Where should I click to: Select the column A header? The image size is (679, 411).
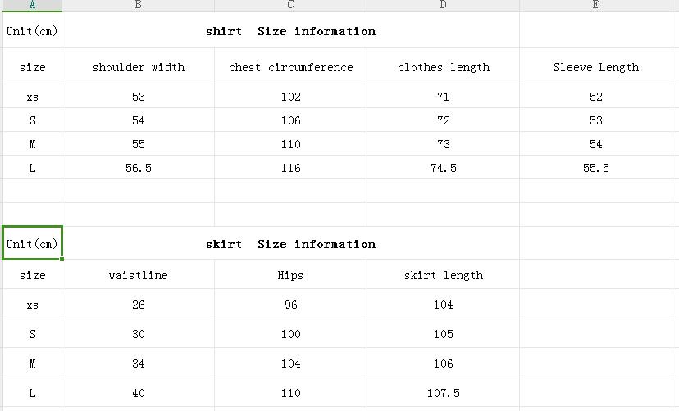[x=32, y=5]
